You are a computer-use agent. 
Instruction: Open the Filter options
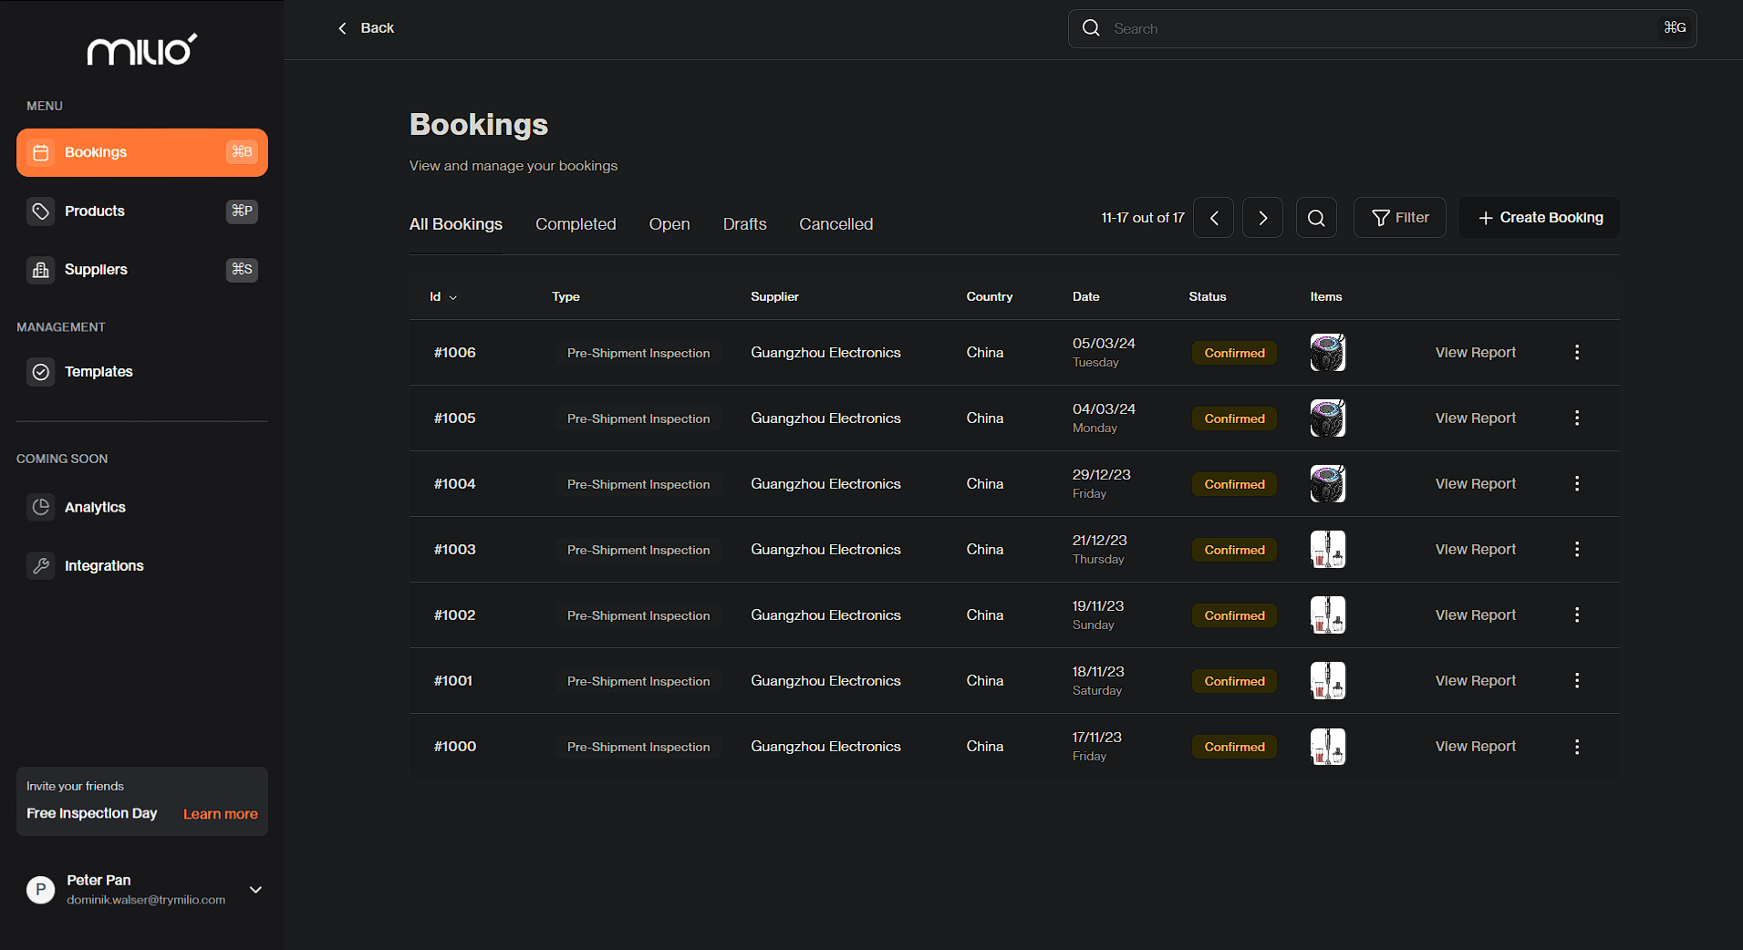click(1400, 218)
